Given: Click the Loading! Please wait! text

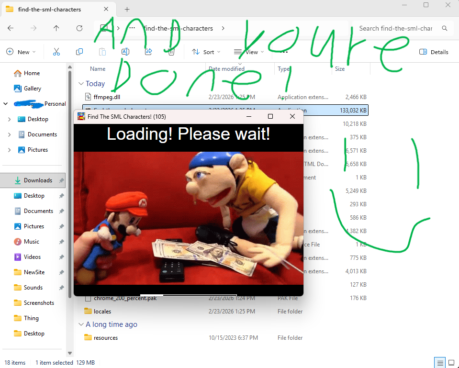Looking at the screenshot, I should pos(189,134).
